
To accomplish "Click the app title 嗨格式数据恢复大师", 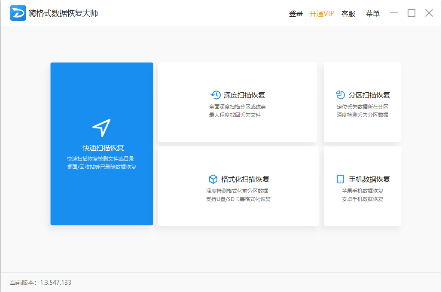I will pyautogui.click(x=62, y=13).
